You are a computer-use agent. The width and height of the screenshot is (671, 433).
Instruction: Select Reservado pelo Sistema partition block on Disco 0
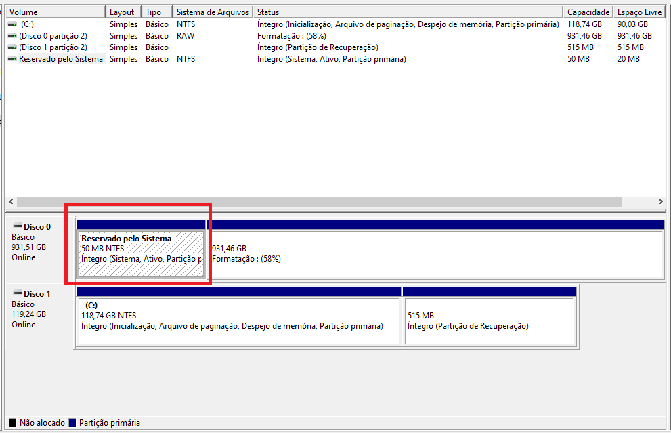coord(142,254)
